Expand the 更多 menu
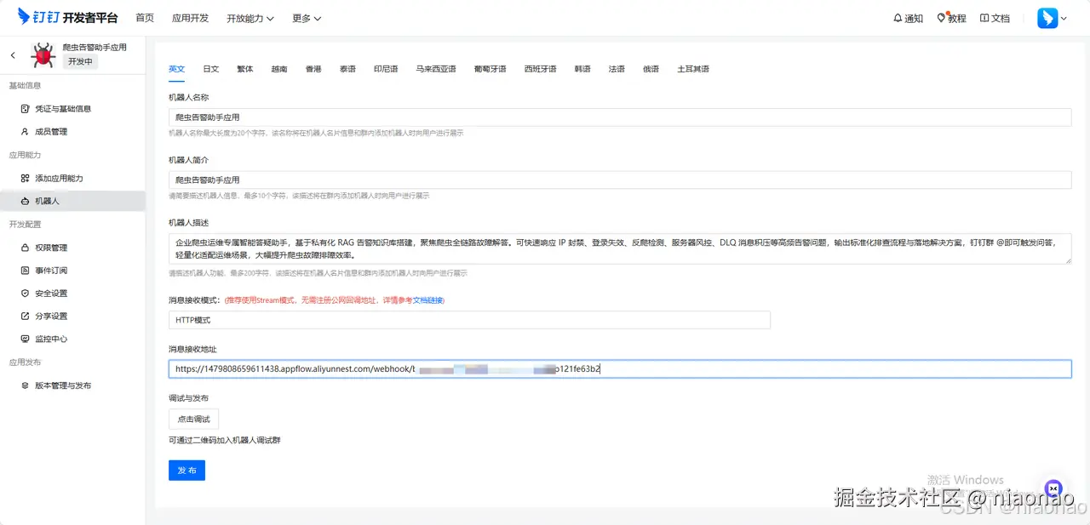 click(x=305, y=17)
